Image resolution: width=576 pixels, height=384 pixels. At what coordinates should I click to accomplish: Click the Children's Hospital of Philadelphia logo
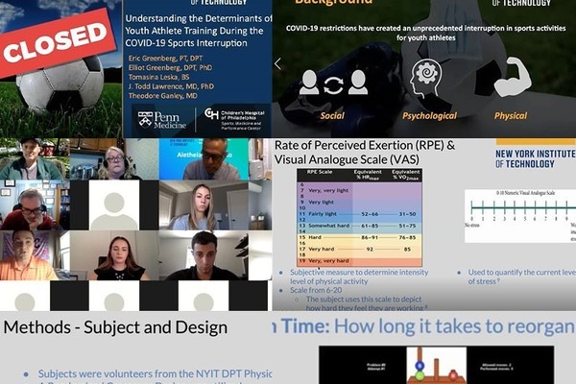click(x=234, y=119)
